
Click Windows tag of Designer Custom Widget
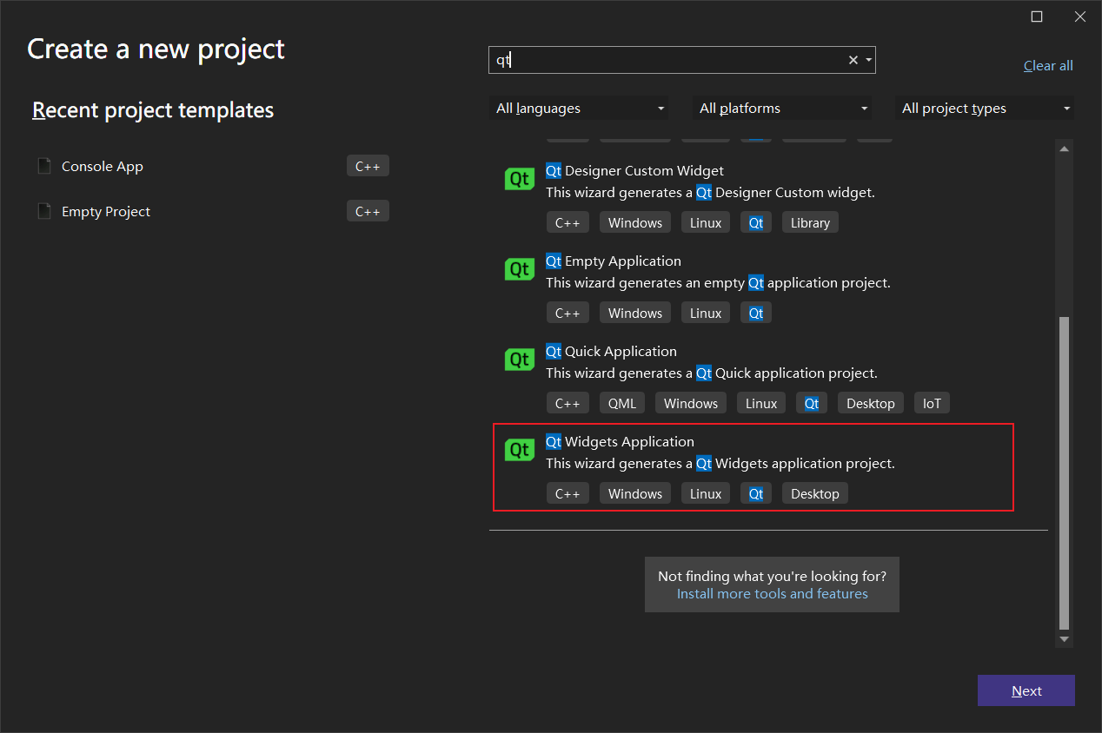[635, 222]
